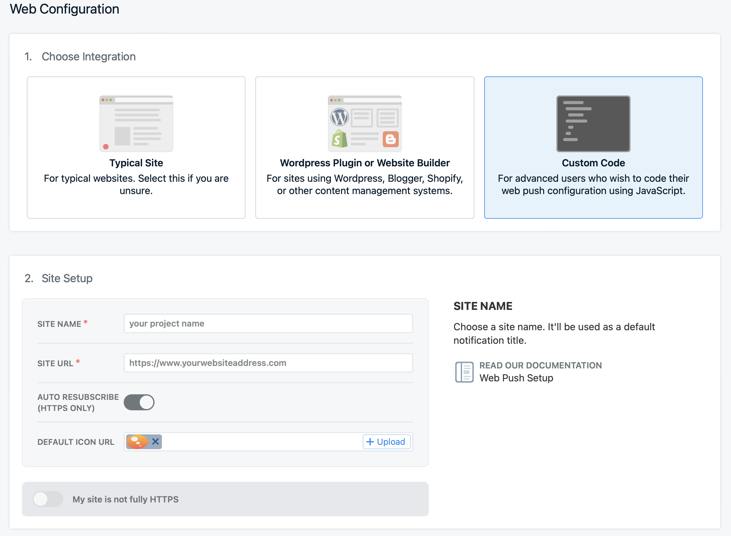Enable My site is not fully HTTPS
This screenshot has width=731, height=536.
pyautogui.click(x=48, y=499)
